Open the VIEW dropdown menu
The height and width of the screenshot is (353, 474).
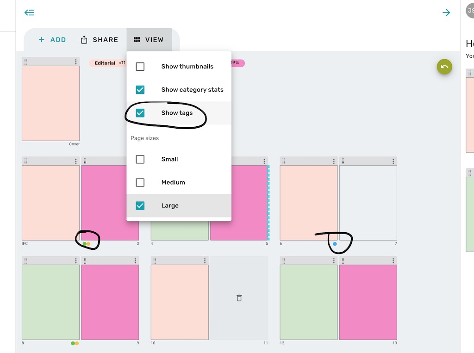[x=149, y=39]
